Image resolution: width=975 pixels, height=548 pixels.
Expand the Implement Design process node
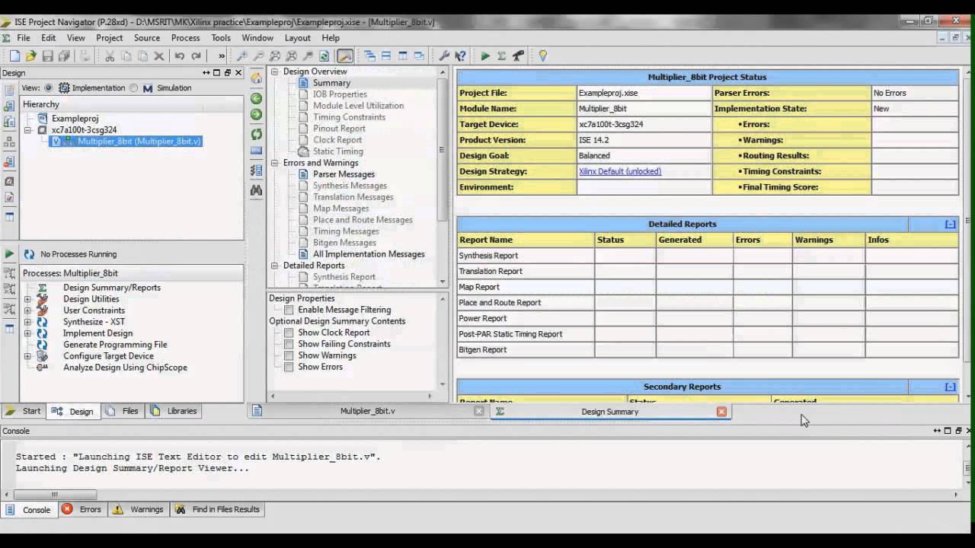point(27,333)
